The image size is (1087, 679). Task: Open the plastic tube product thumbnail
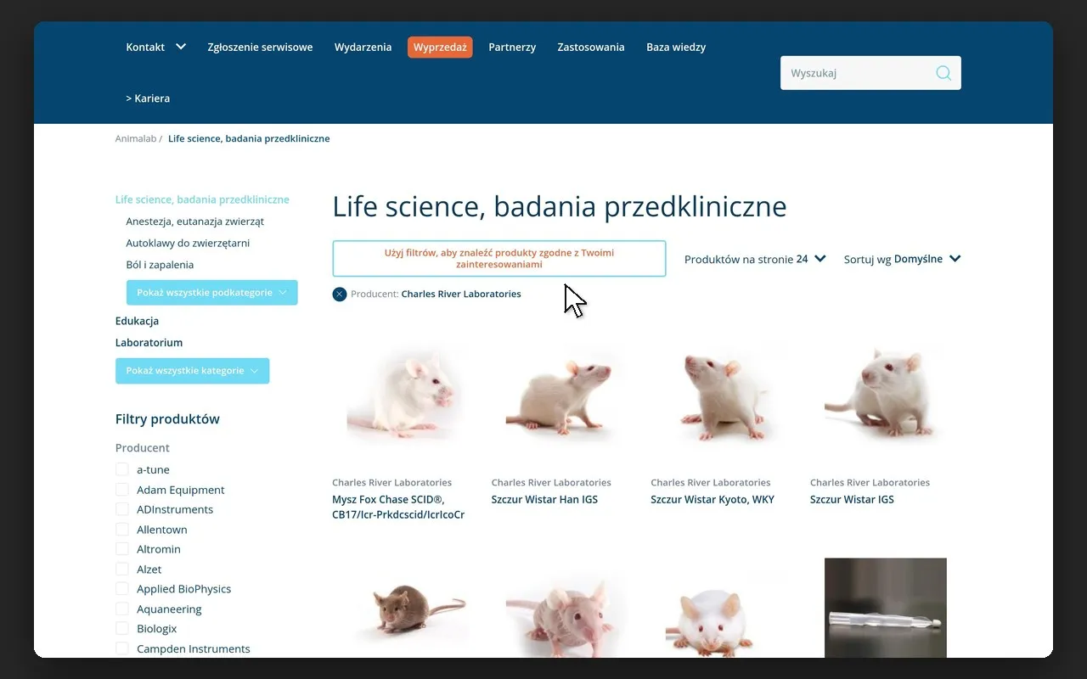[886, 607]
